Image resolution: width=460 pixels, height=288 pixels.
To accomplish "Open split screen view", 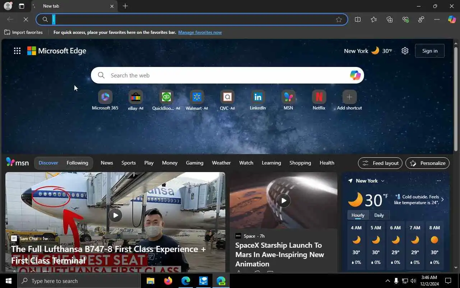I will [358, 19].
